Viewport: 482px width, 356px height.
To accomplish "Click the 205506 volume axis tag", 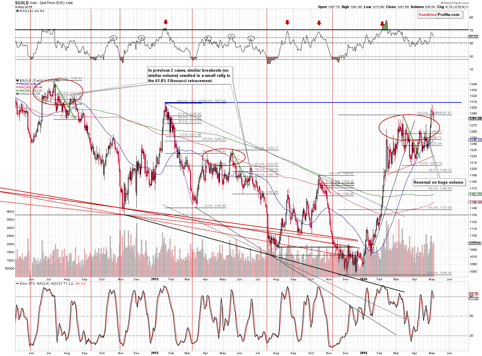I will 475,243.
